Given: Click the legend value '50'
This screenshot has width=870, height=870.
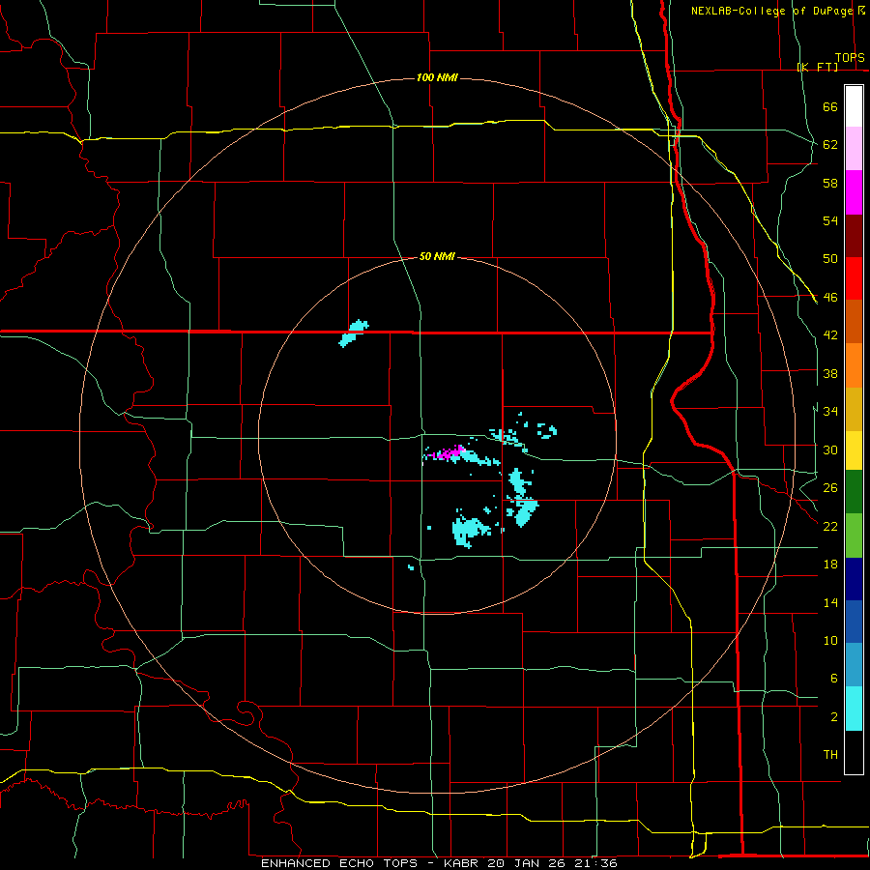Looking at the screenshot, I should click(x=830, y=258).
